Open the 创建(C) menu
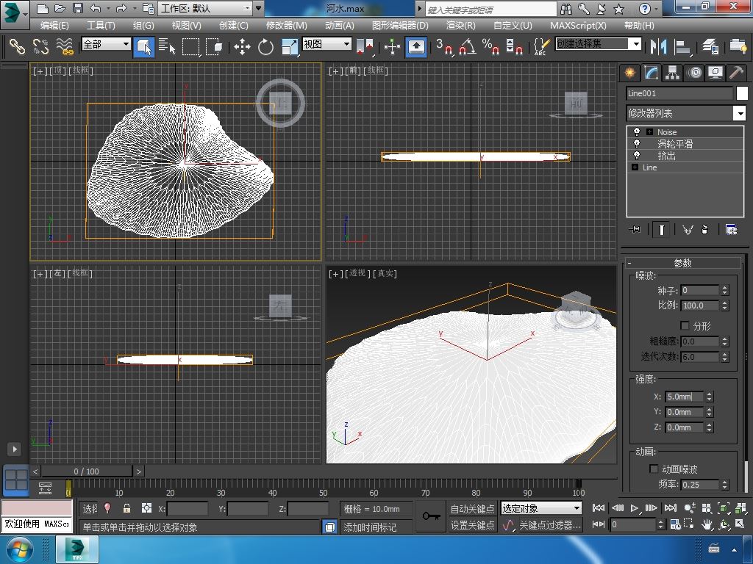The height and width of the screenshot is (564, 753). click(x=233, y=26)
